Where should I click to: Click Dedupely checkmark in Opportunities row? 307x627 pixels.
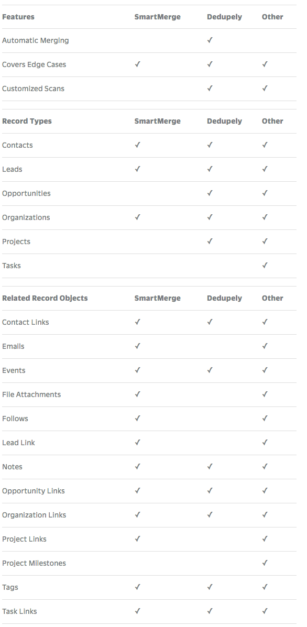(210, 193)
